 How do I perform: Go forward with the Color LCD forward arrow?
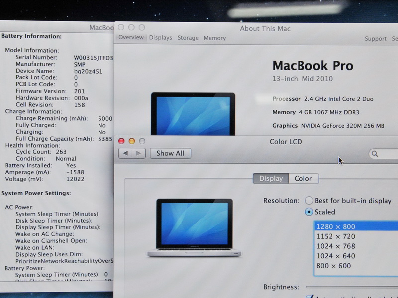coord(139,153)
